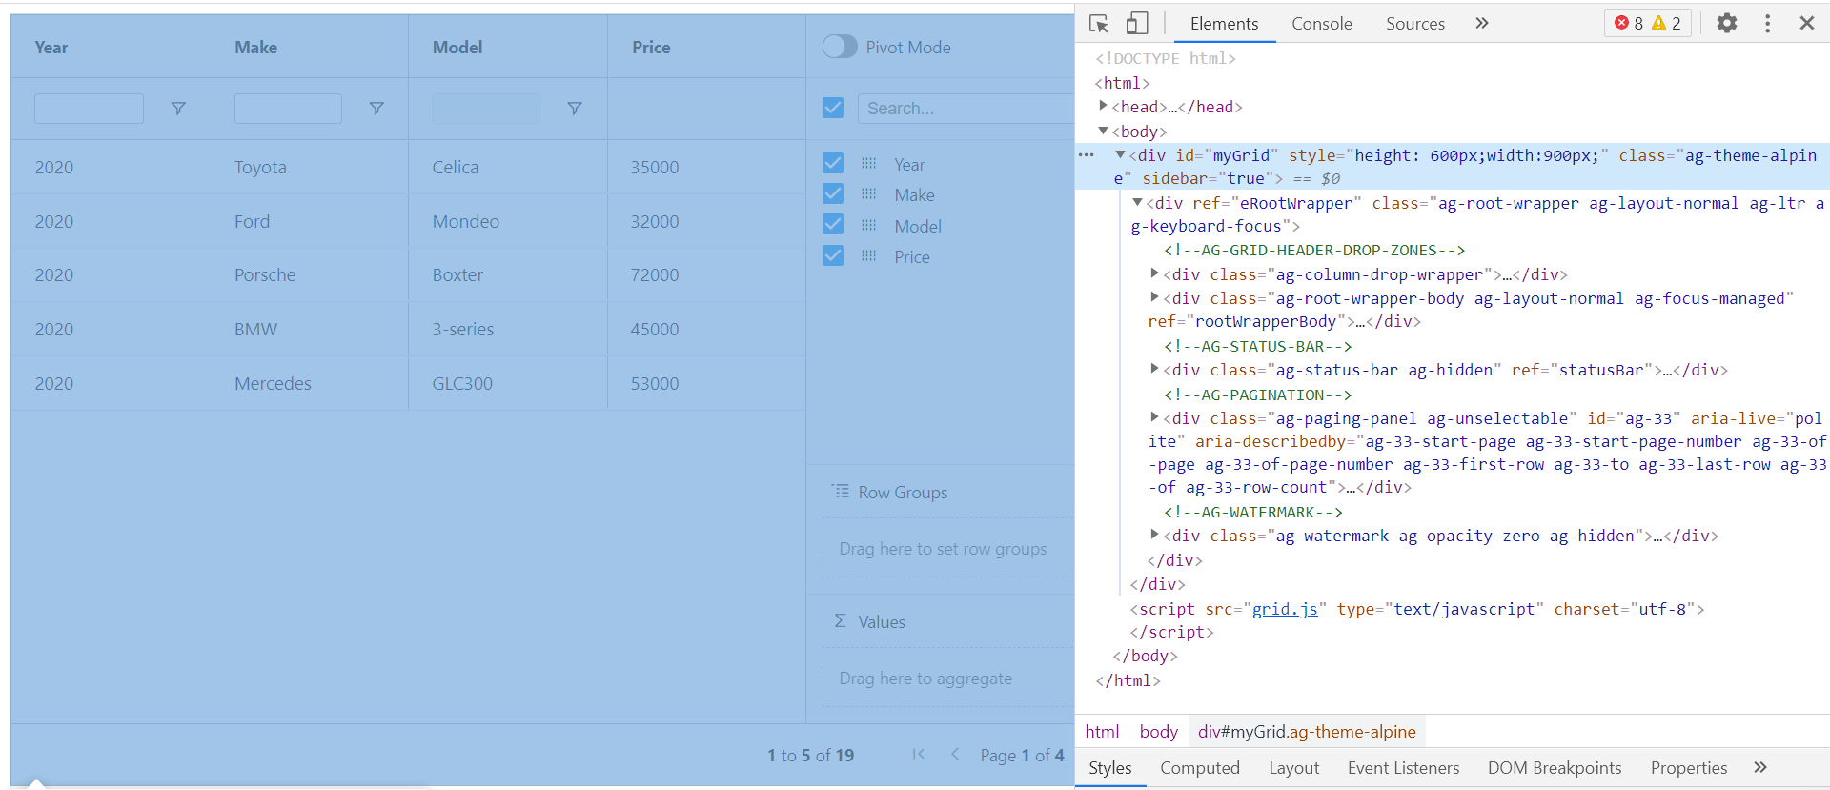Viewport: 1830px width, 790px height.
Task: Sort by the Make column header
Action: tap(256, 48)
